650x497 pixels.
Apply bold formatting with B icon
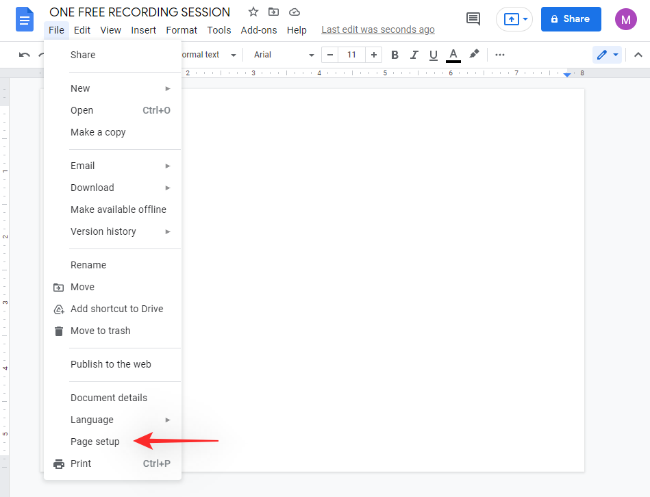pyautogui.click(x=395, y=55)
